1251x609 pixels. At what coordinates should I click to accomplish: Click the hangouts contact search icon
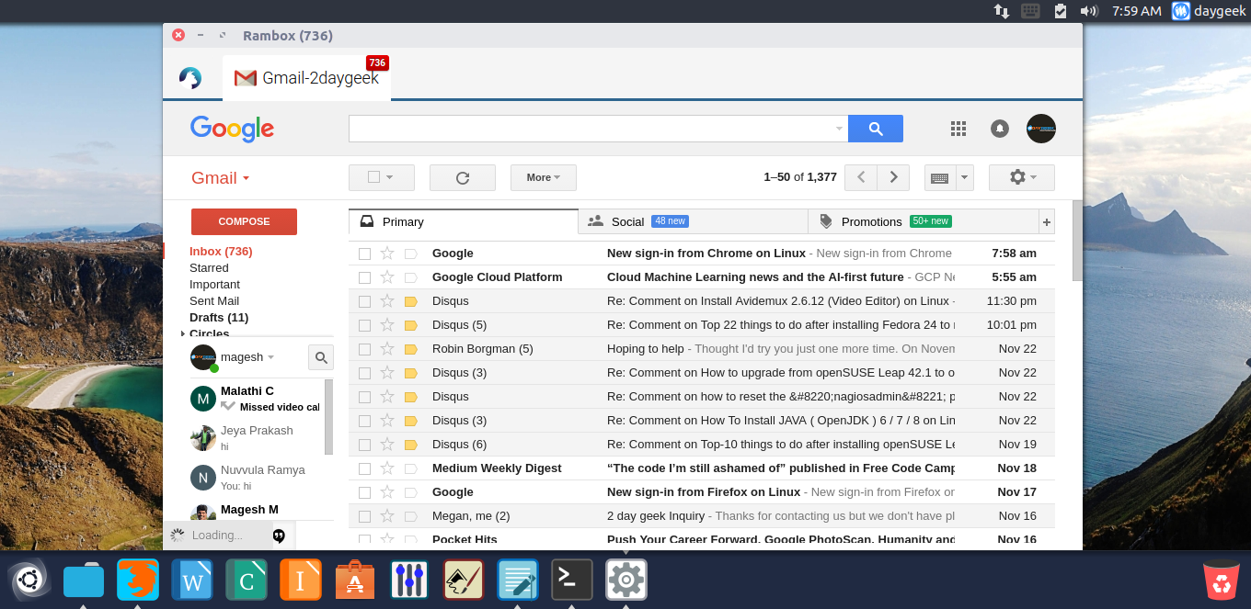point(320,357)
